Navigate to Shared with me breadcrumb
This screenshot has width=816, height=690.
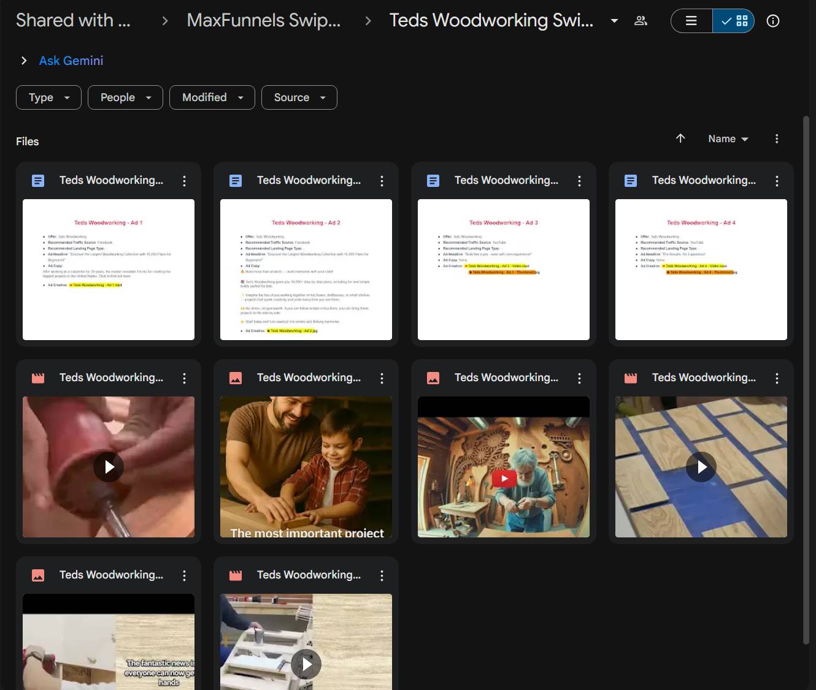73,20
